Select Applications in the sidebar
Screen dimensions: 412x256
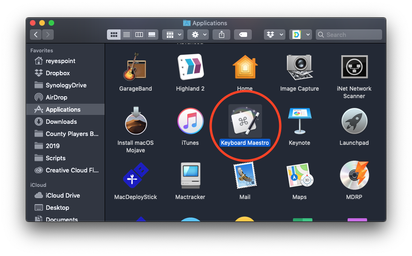[65, 109]
